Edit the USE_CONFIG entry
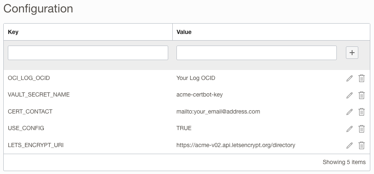This screenshot has width=374, height=174. coord(350,128)
